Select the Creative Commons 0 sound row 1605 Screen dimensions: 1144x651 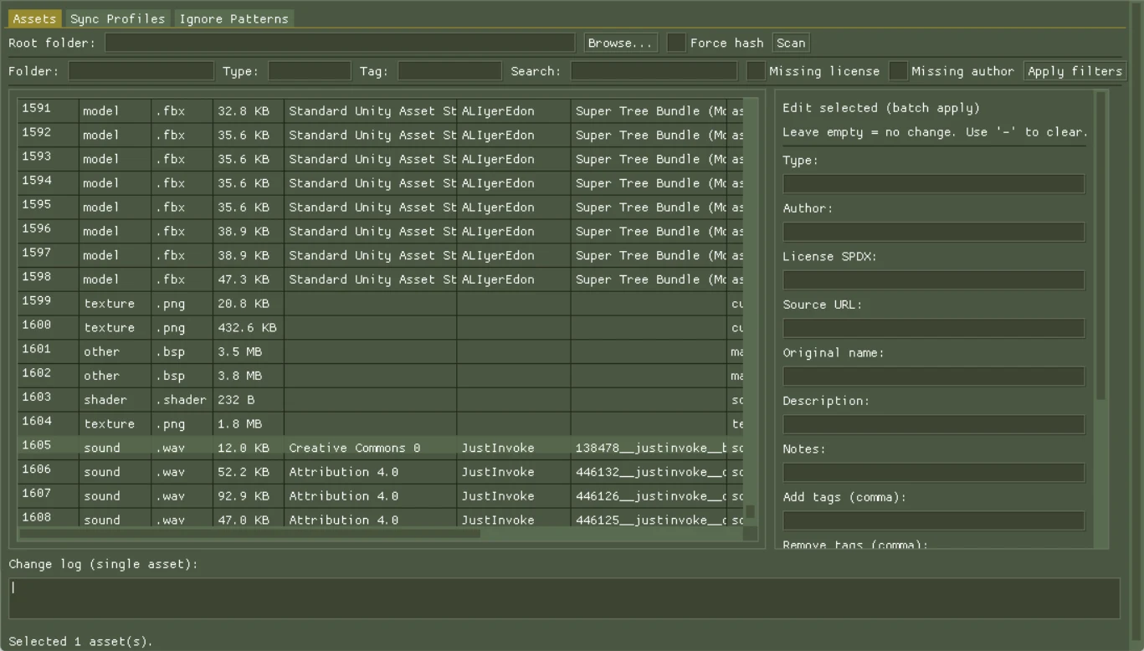point(381,448)
